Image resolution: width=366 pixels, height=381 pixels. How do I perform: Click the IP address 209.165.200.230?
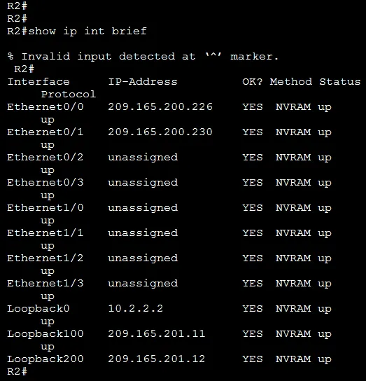[160, 132]
